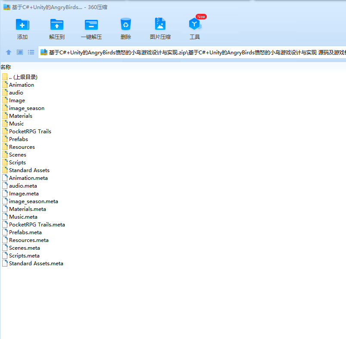346x339 pixels.
Task: Select the PocketRPG Trails.meta file
Action: pos(34,225)
